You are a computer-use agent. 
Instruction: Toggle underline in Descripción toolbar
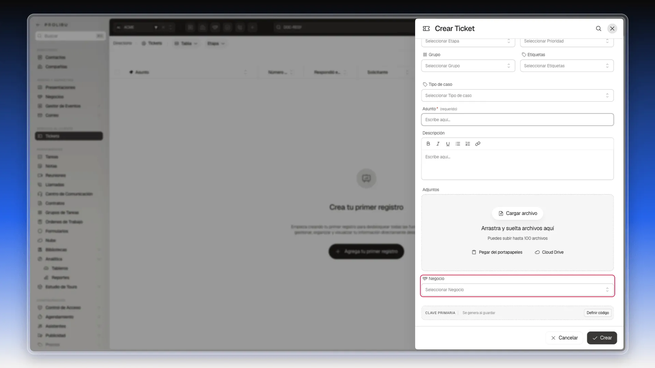point(448,144)
